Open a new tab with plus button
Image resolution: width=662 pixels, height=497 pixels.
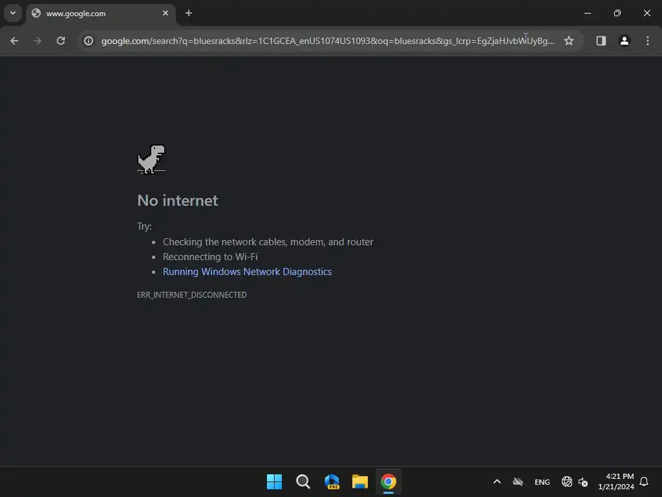pyautogui.click(x=189, y=13)
